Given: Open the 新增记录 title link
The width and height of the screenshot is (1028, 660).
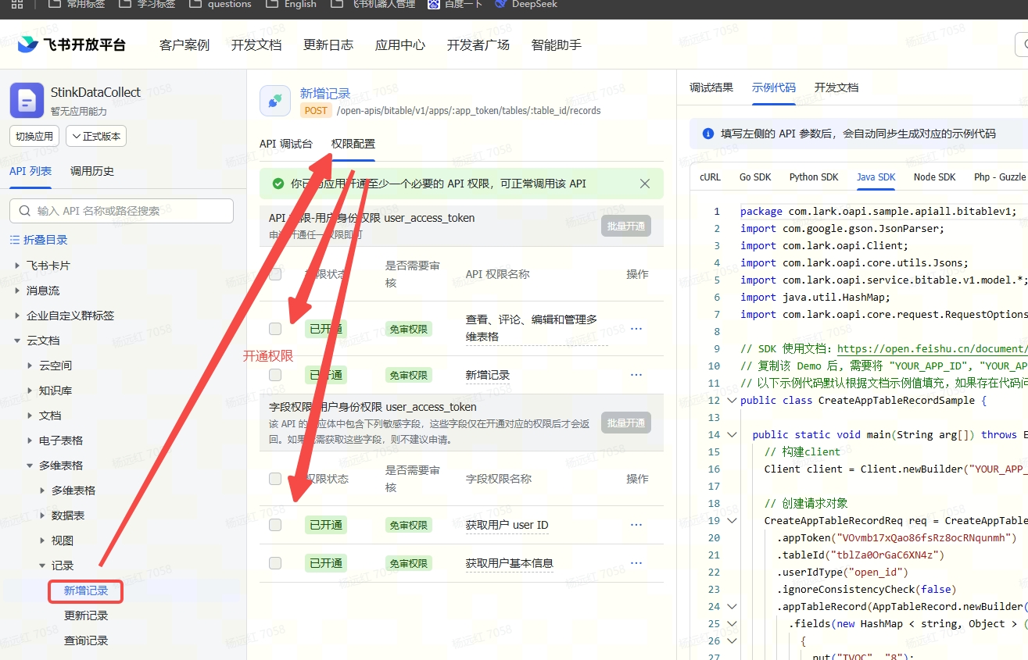Looking at the screenshot, I should [x=325, y=94].
